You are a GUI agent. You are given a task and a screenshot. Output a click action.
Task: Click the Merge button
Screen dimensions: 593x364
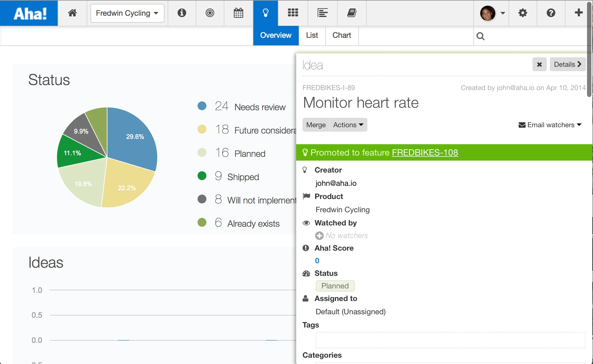point(316,125)
